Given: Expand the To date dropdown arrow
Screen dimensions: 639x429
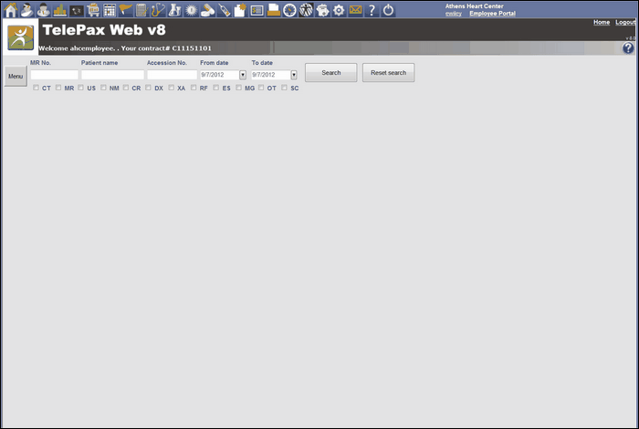Looking at the screenshot, I should click(294, 75).
